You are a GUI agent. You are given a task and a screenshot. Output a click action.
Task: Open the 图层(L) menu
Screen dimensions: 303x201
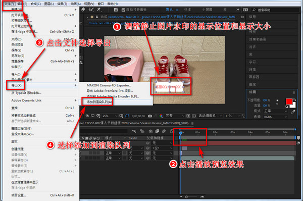pos(49,4)
